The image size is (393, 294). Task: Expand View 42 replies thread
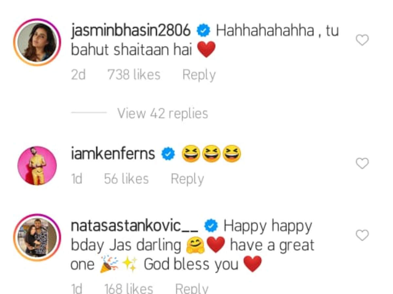click(162, 114)
